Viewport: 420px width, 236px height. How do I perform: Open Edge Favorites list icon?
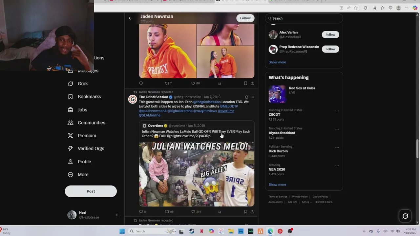click(382, 8)
